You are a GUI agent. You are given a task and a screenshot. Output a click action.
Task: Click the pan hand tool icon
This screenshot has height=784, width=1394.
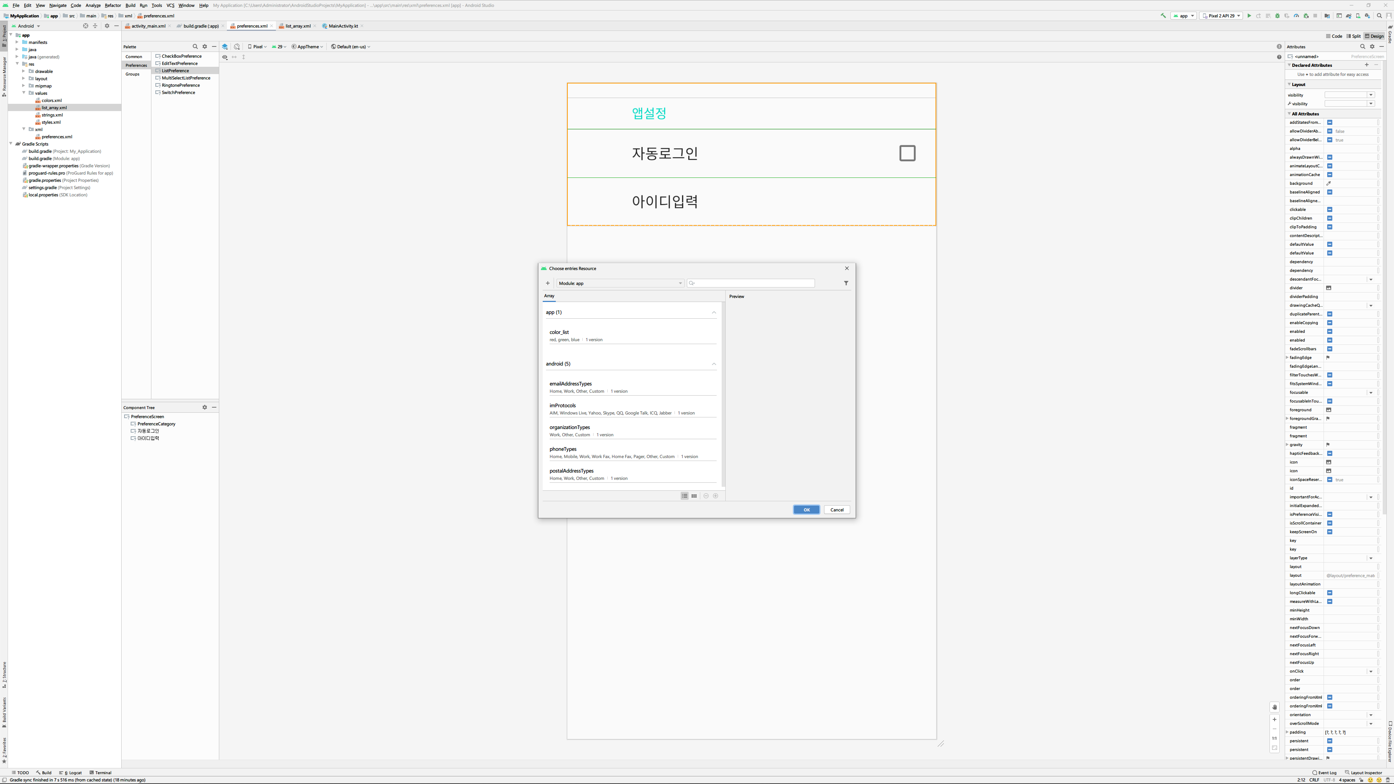tap(1275, 707)
